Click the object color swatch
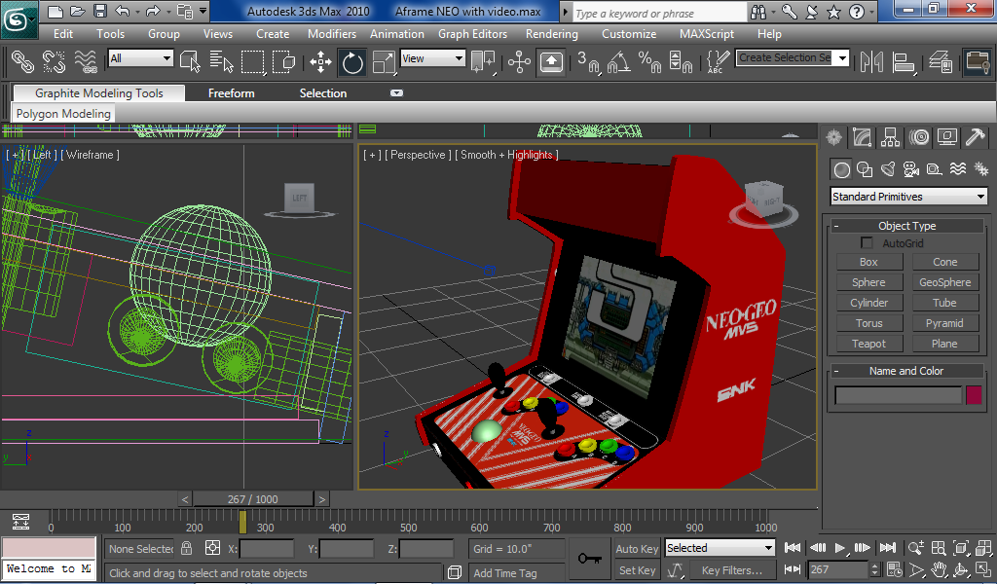The height and width of the screenshot is (584, 997). click(x=974, y=395)
